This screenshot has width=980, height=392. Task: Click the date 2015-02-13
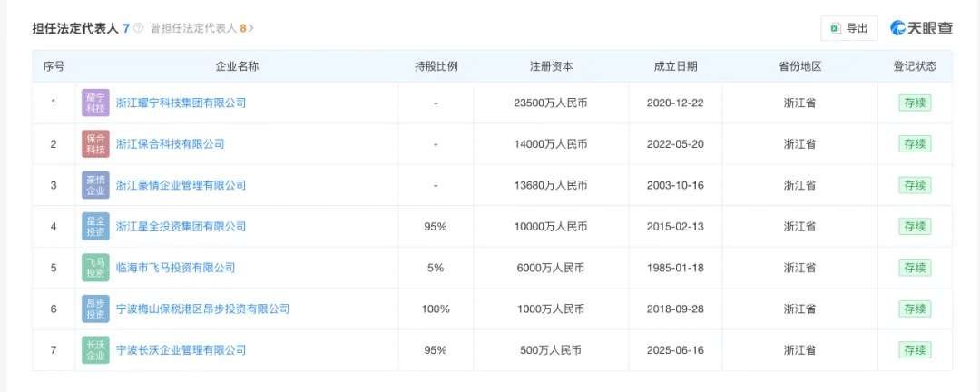676,226
